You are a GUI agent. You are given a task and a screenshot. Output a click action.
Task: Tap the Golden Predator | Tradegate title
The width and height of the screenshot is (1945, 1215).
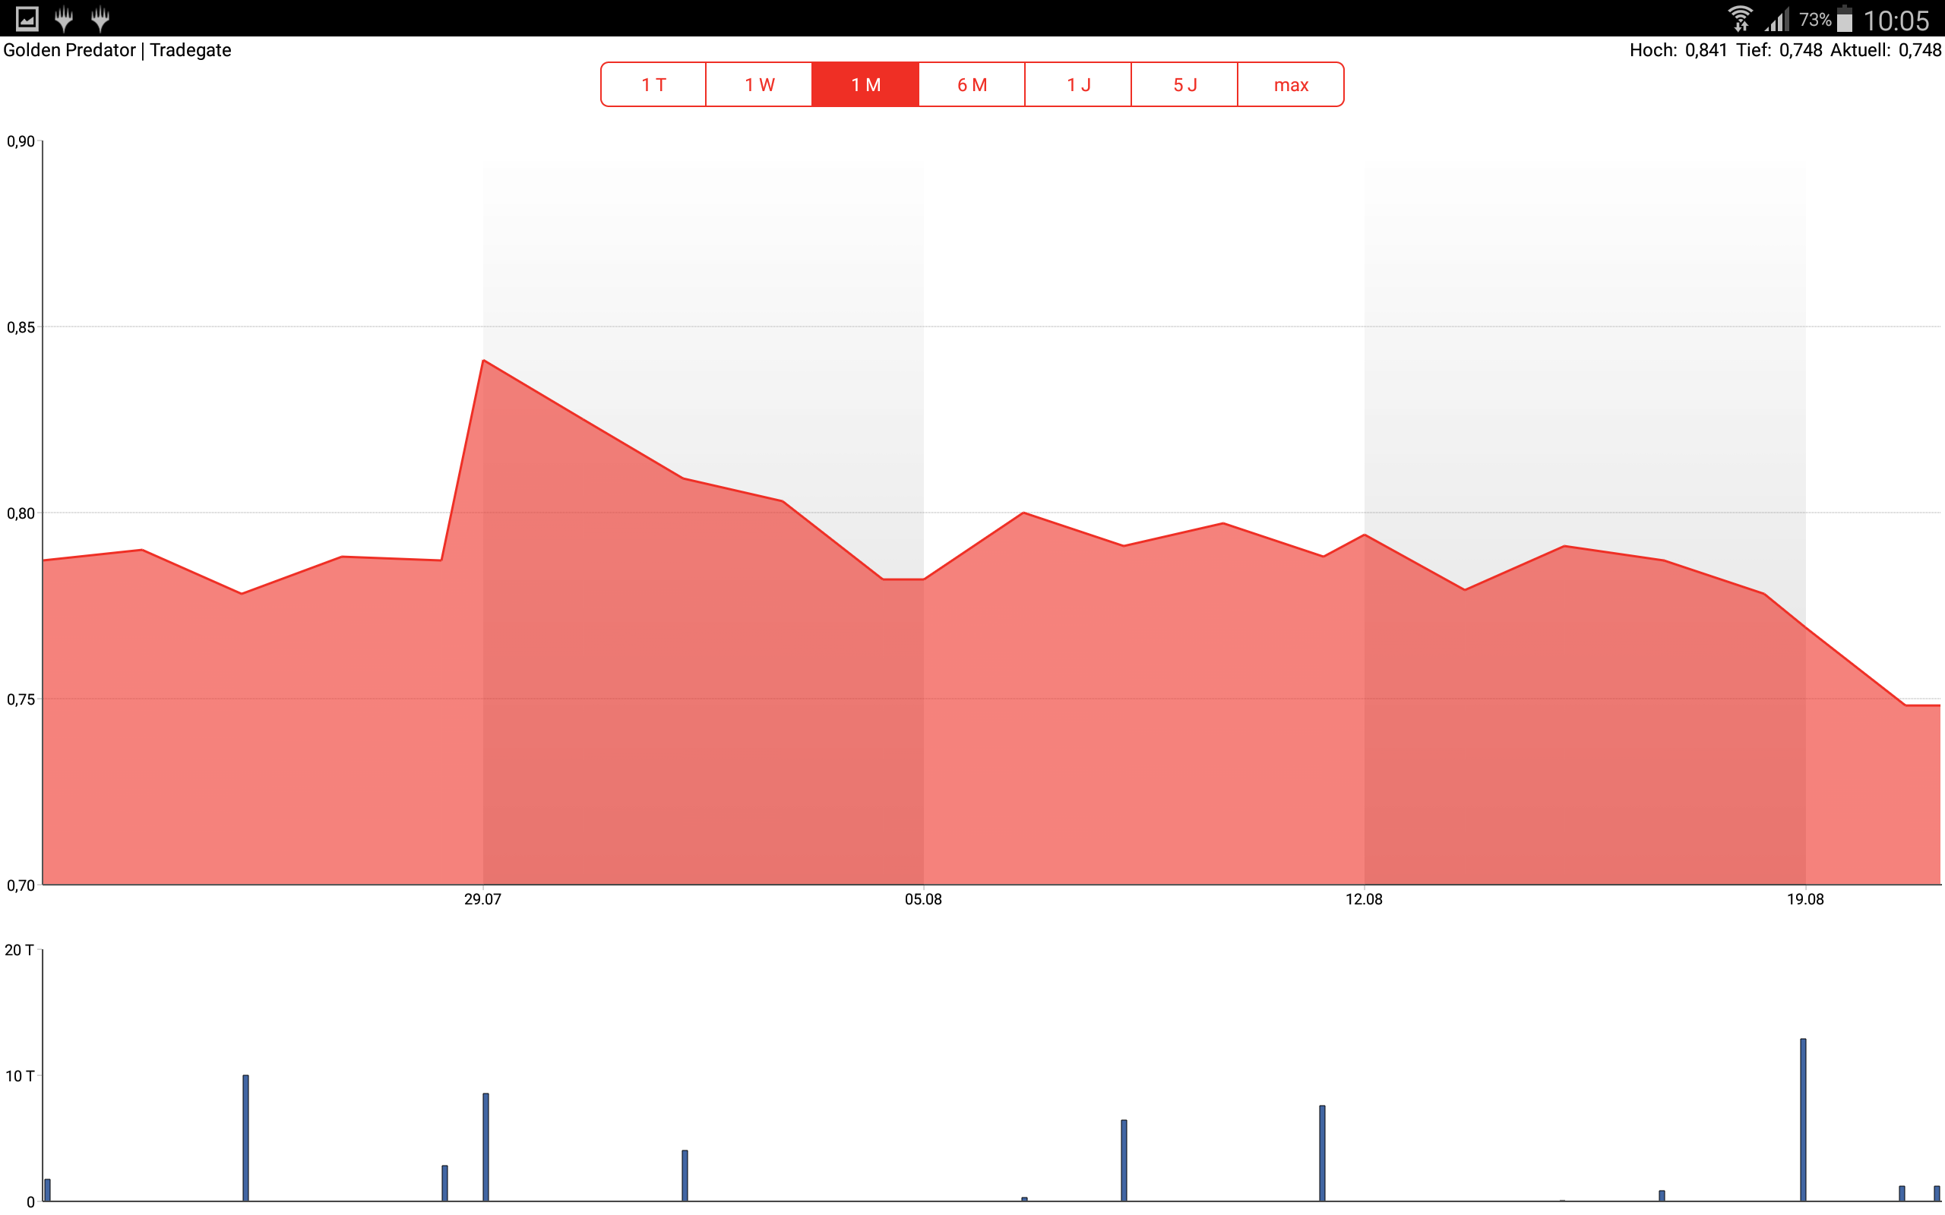click(x=117, y=50)
